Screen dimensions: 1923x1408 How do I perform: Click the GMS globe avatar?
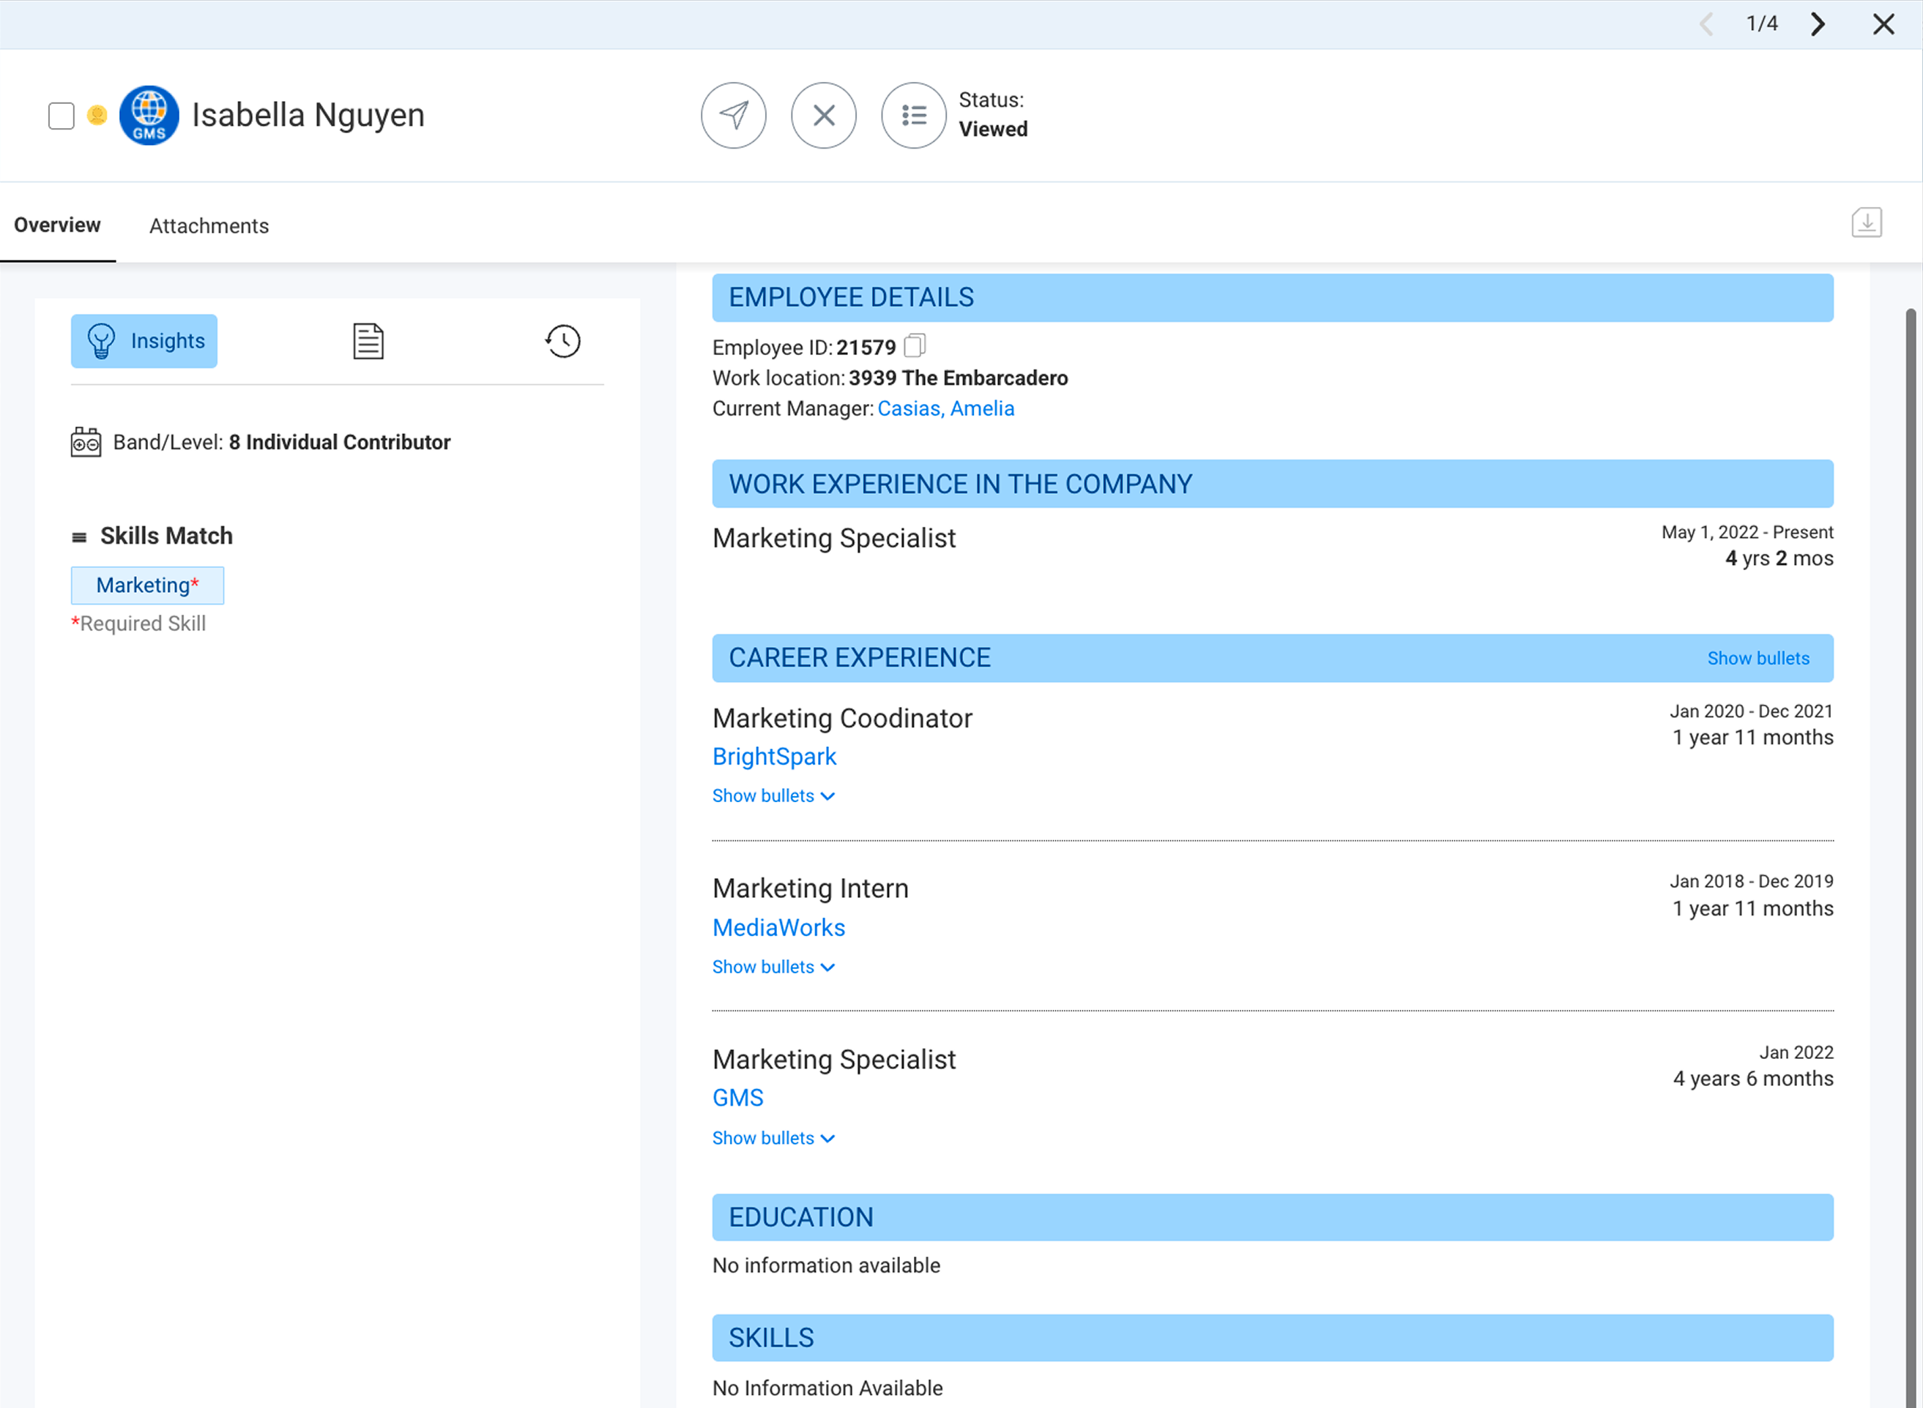click(x=149, y=115)
